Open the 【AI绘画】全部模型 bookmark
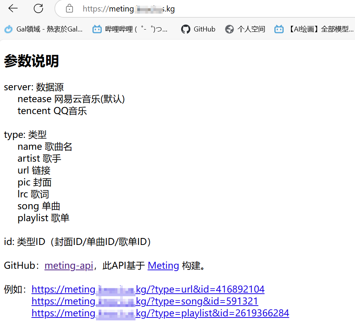The width and height of the screenshot is (355, 334). (x=314, y=29)
